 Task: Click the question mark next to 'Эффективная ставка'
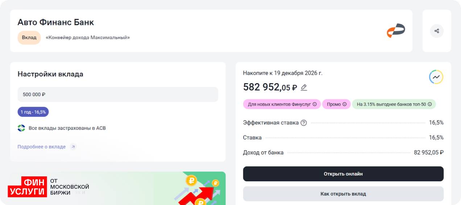click(304, 123)
